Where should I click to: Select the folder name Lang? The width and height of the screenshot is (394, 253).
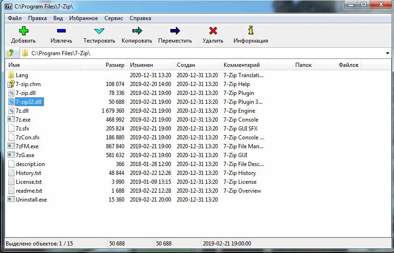[22, 75]
